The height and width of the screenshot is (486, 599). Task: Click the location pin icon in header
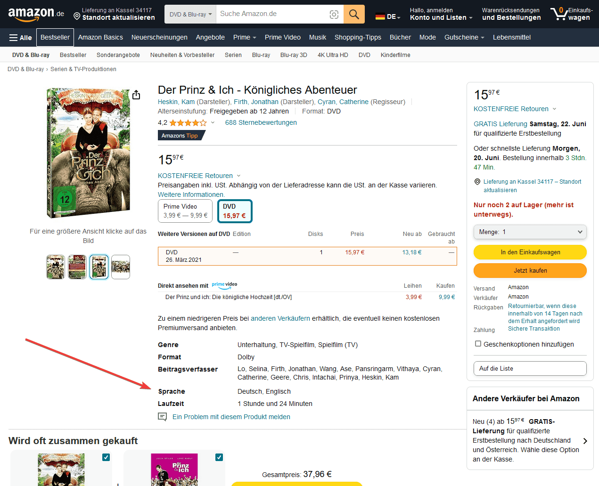pos(77,16)
